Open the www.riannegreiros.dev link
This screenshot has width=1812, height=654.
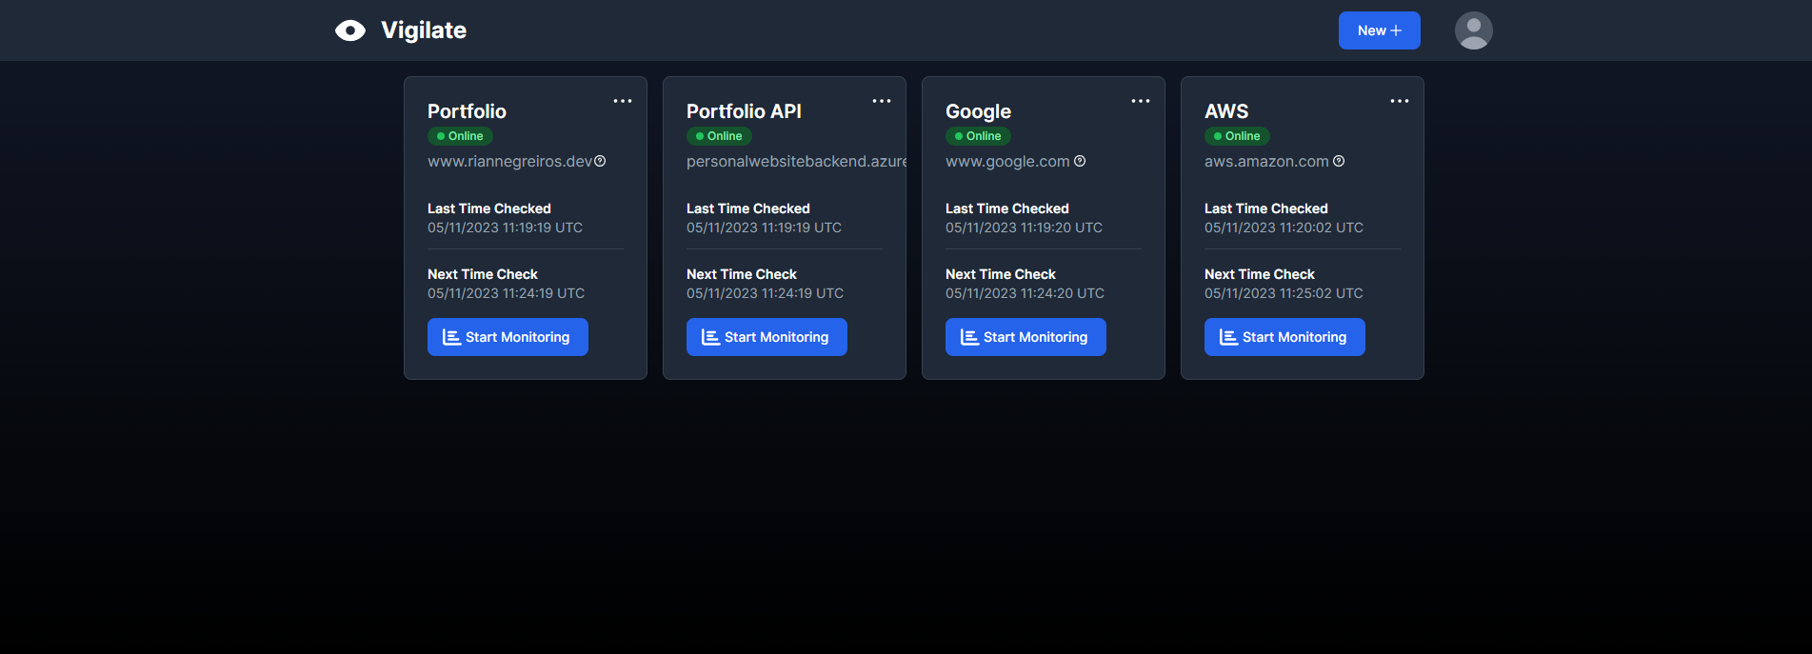509,162
